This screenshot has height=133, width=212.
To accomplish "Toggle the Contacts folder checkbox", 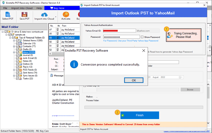I will coord(17,46).
